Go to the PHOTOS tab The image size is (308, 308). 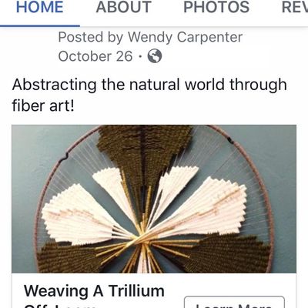pos(216,7)
